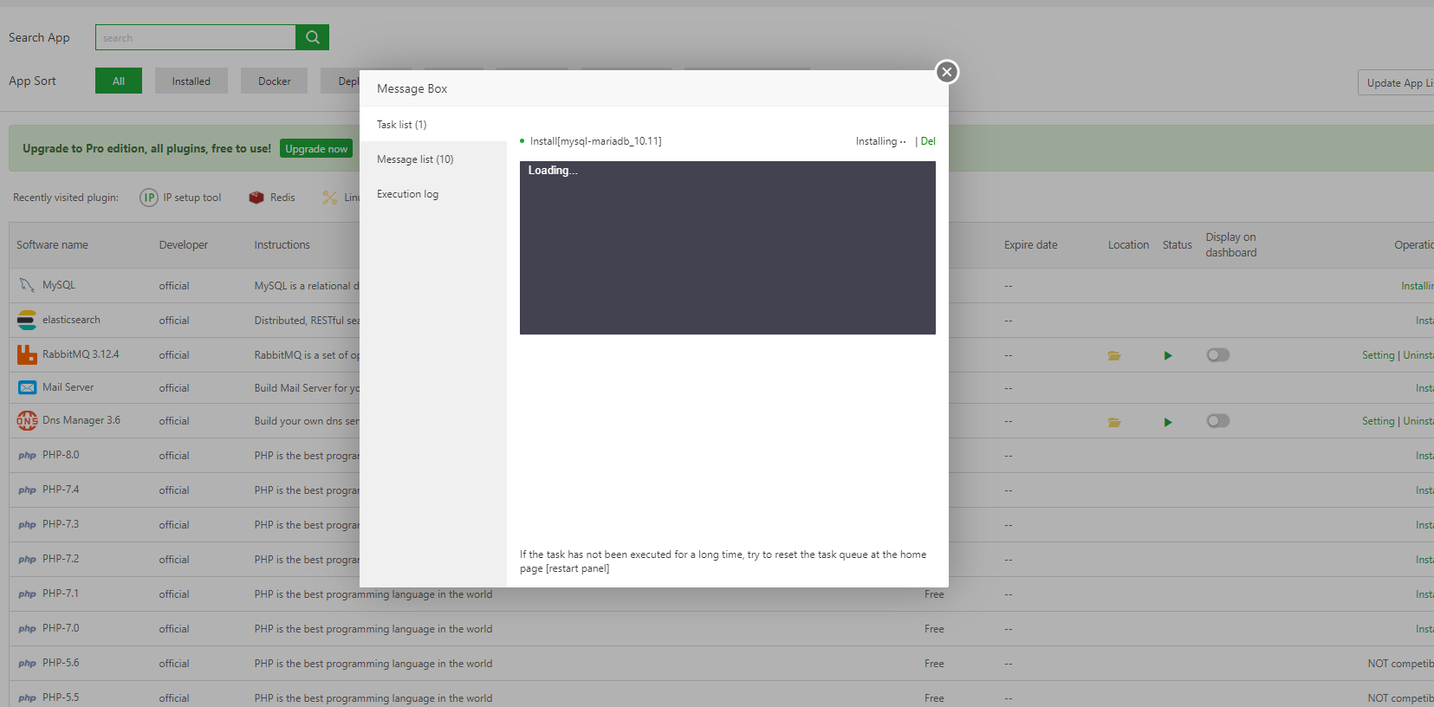Viewport: 1434px width, 707px height.
Task: Click Dns Manager running status play icon
Action: 1168,422
